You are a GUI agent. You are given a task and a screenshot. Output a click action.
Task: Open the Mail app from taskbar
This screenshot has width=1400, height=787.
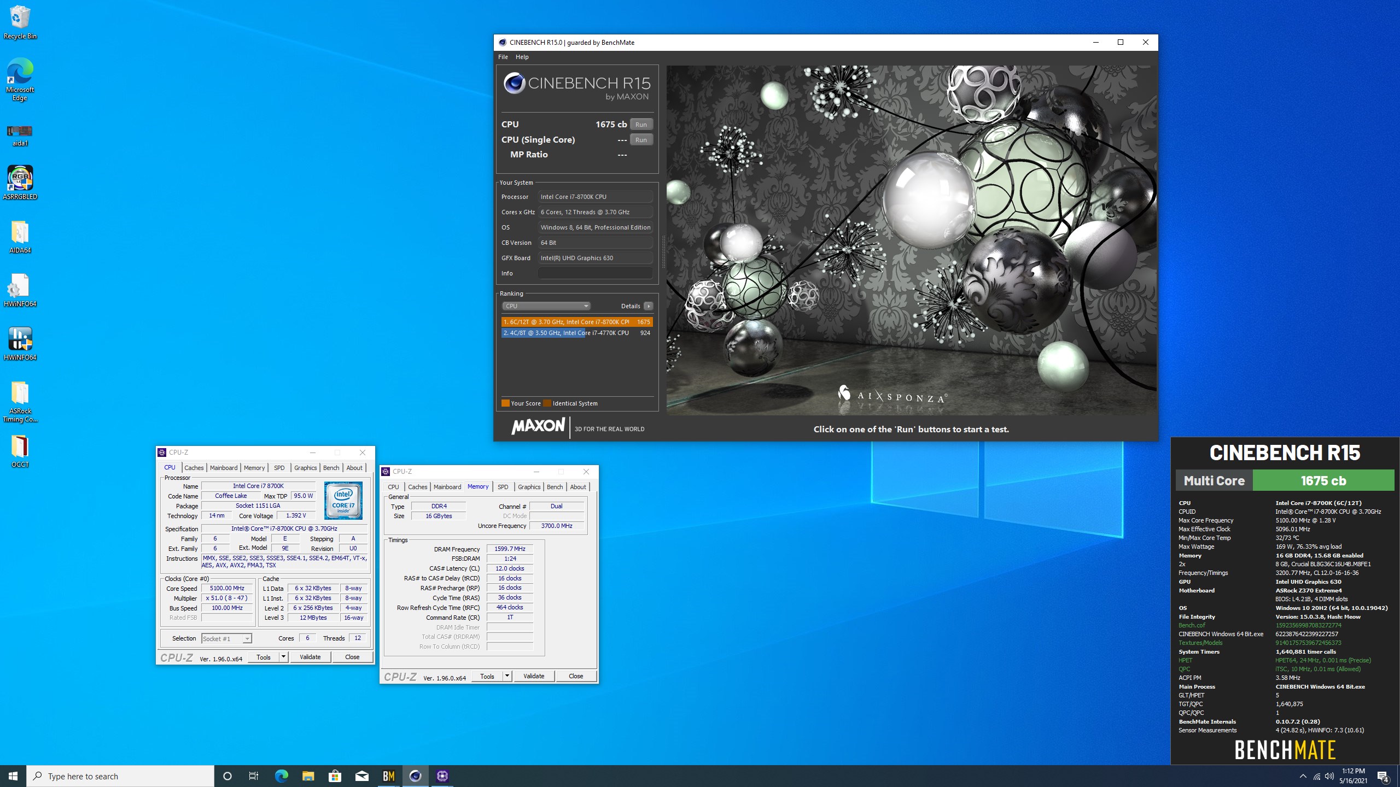[361, 776]
